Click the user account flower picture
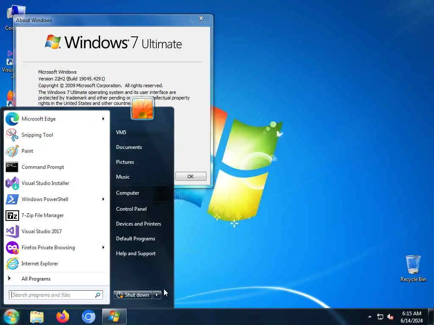 point(142,108)
